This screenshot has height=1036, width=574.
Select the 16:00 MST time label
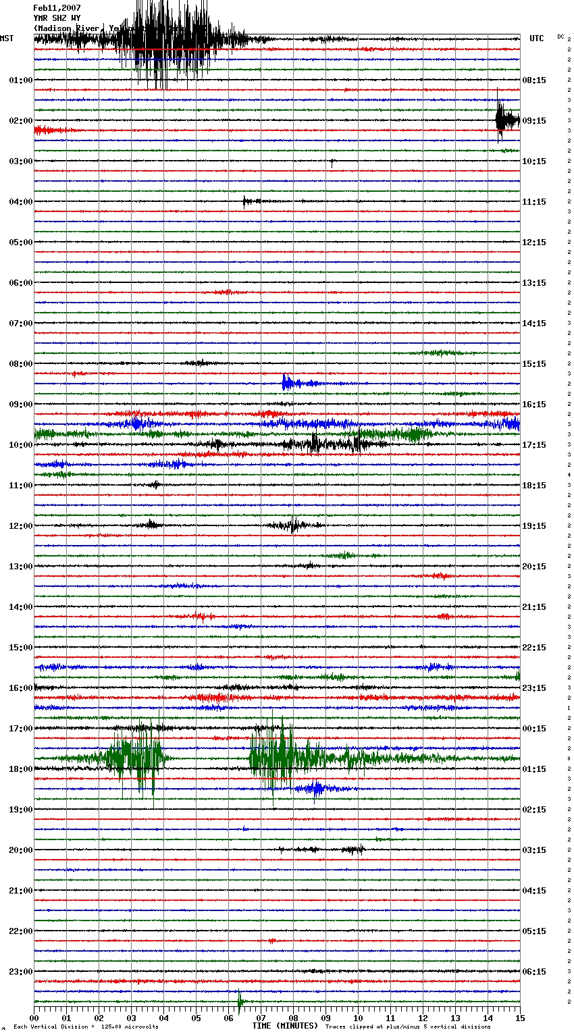coord(21,688)
